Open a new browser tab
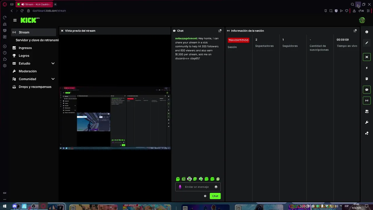 (55, 4)
